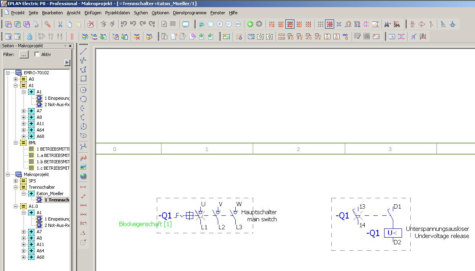Select the '1 Einspeisung' page under EMRO-70102

(57, 98)
